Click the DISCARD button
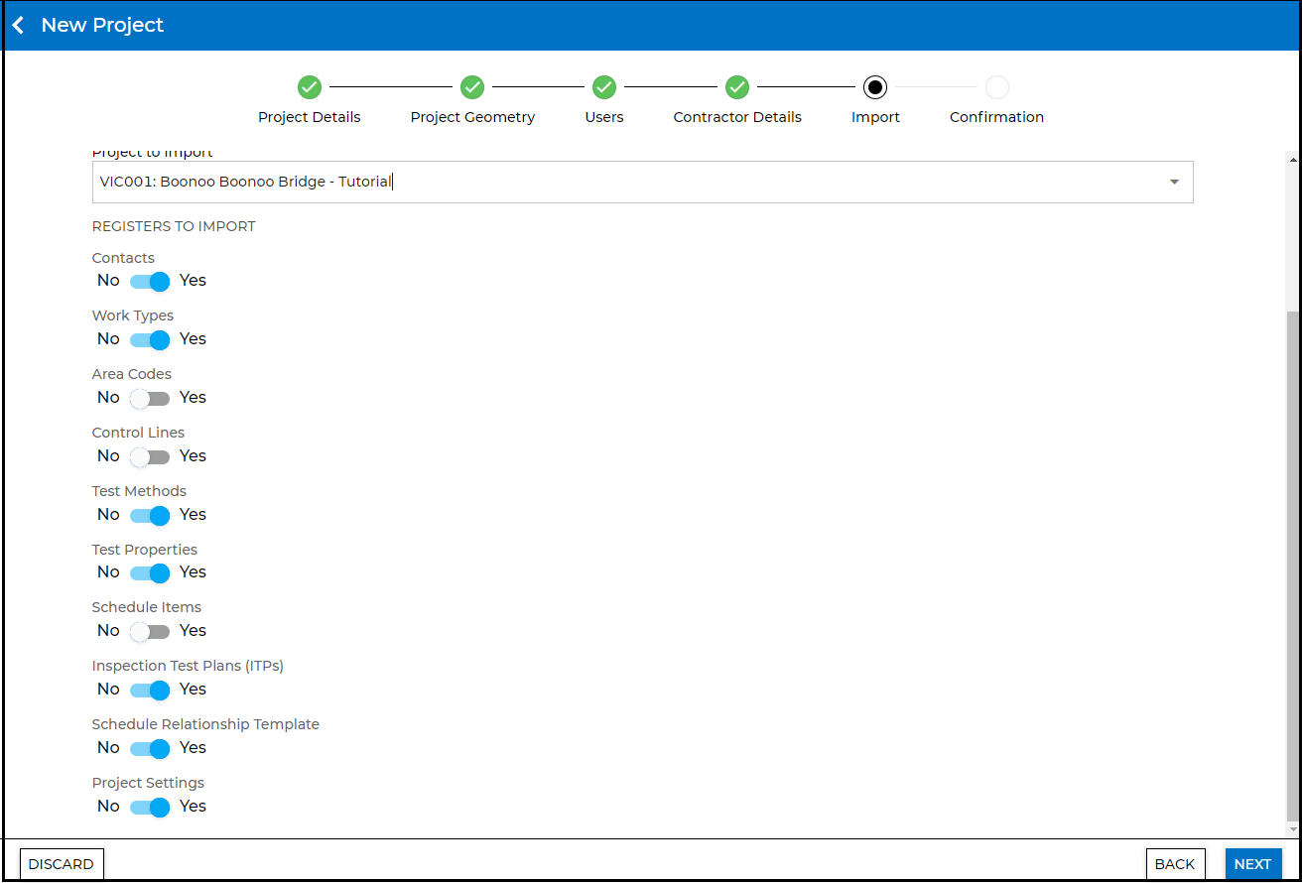 pos(62,864)
